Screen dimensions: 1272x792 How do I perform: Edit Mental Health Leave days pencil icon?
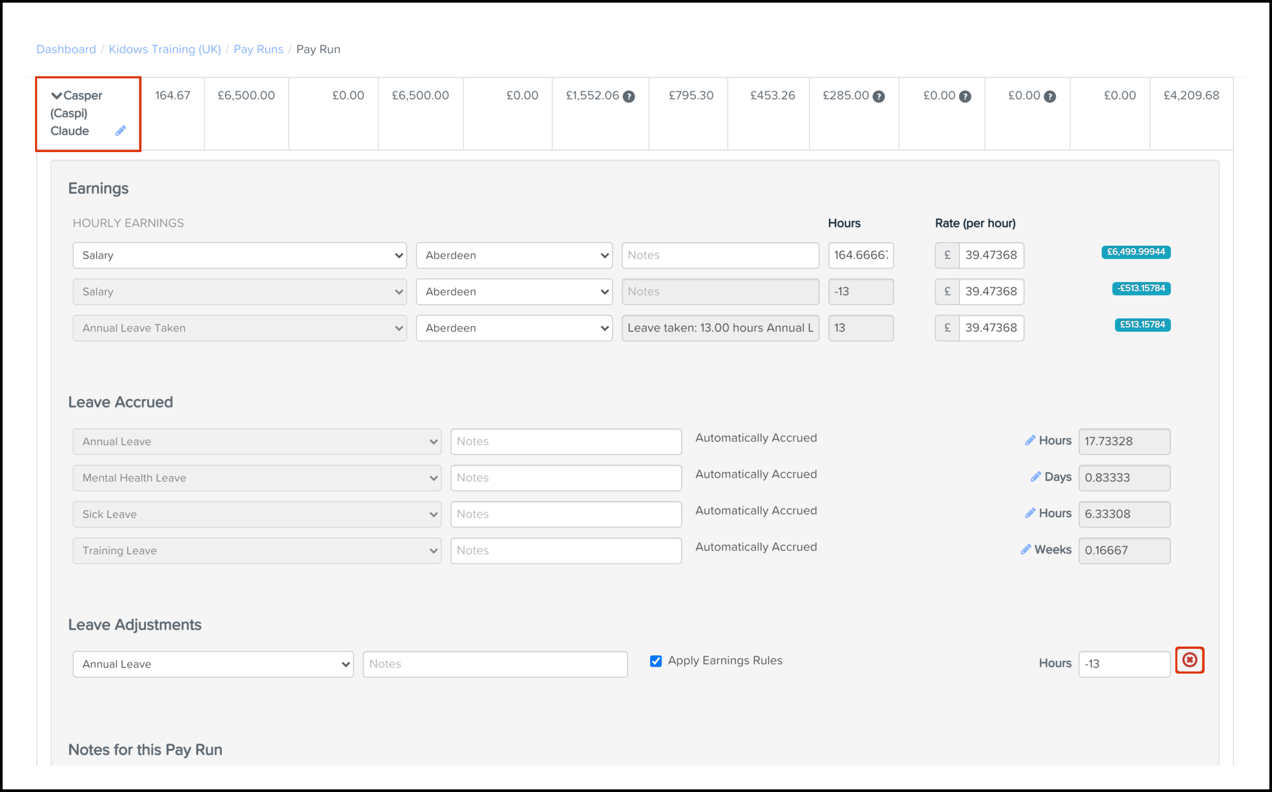pos(1036,477)
